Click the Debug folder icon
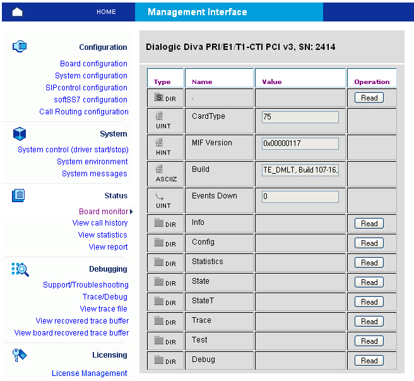Image resolution: width=414 pixels, height=381 pixels. (x=158, y=360)
